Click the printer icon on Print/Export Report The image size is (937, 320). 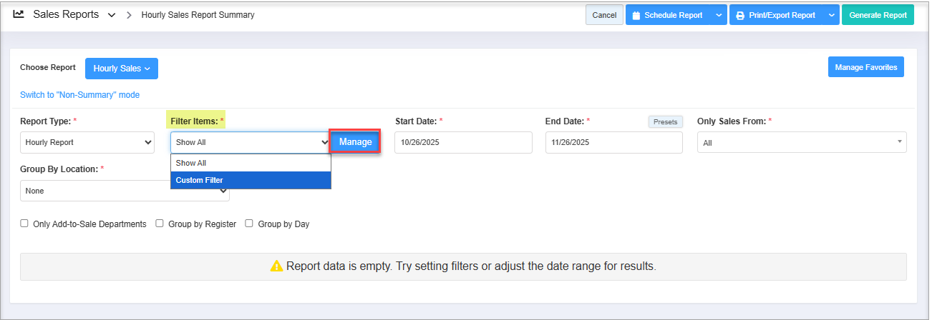point(740,15)
